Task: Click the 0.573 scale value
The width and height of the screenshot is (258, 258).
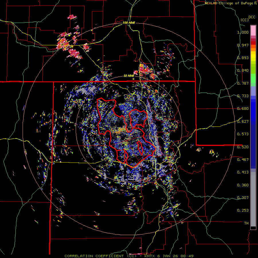Action: [x=243, y=134]
